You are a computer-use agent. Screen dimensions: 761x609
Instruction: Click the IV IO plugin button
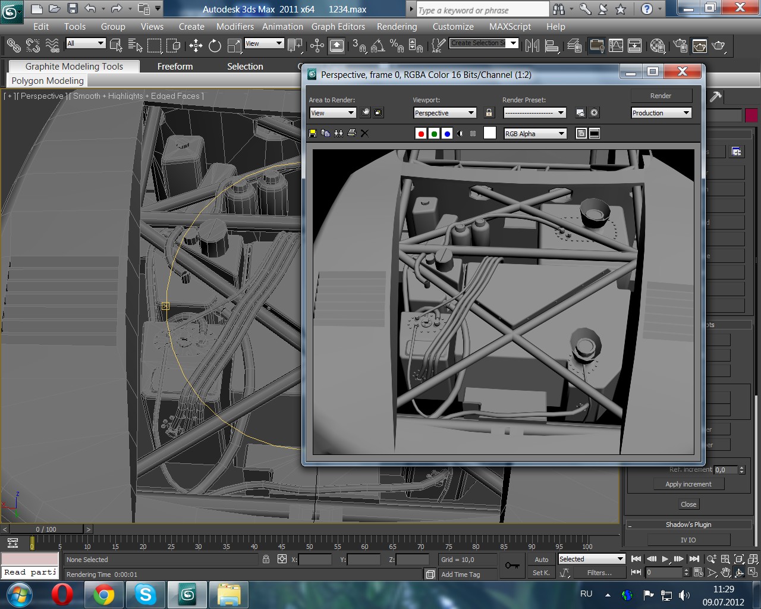(688, 539)
